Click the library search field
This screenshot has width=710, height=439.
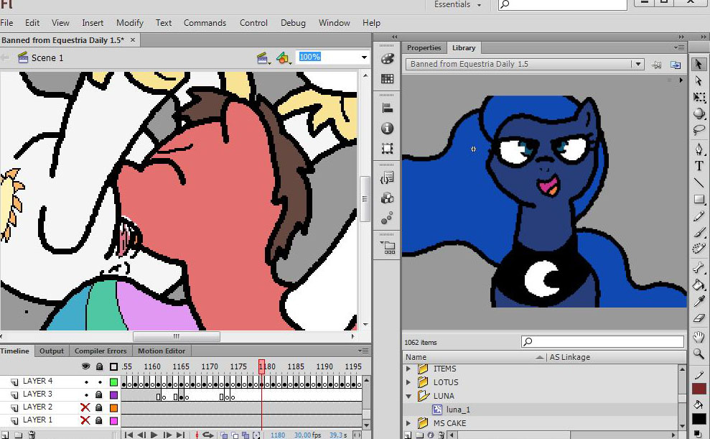[604, 342]
